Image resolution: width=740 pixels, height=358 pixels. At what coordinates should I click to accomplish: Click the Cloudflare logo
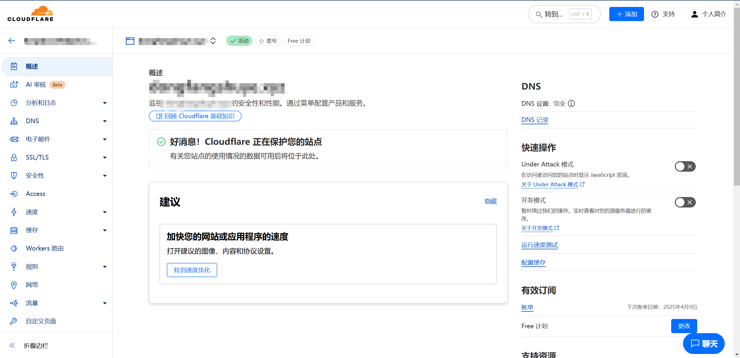click(30, 14)
